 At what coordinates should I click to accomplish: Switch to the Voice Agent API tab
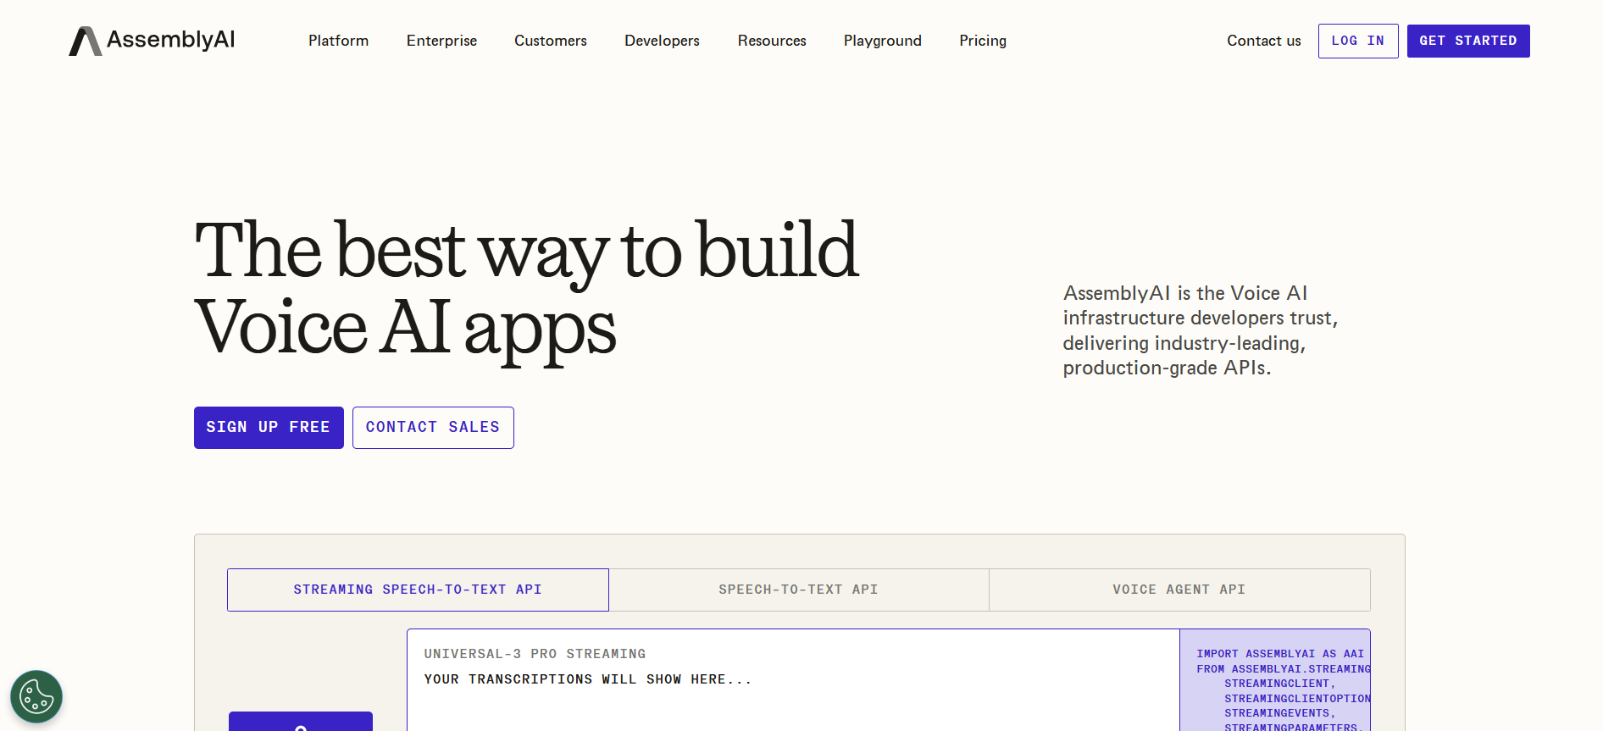pyautogui.click(x=1179, y=590)
